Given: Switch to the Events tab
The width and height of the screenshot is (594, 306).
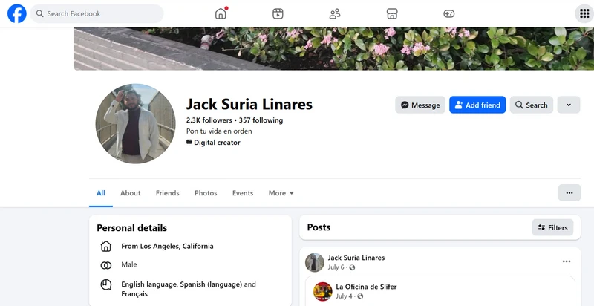Looking at the screenshot, I should tap(243, 193).
